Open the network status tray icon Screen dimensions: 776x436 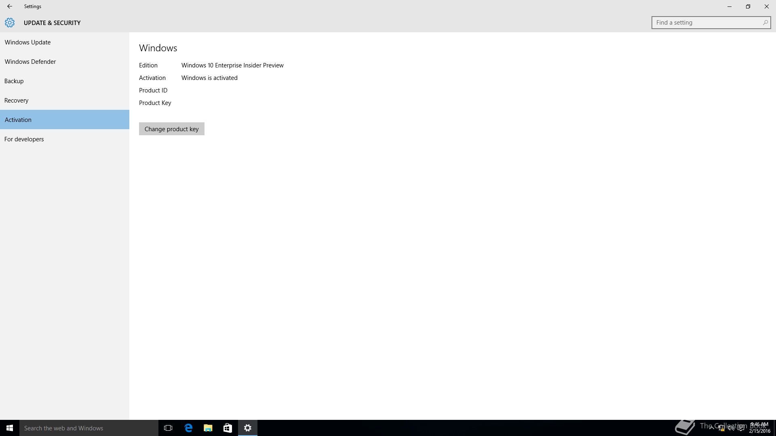coord(721,428)
